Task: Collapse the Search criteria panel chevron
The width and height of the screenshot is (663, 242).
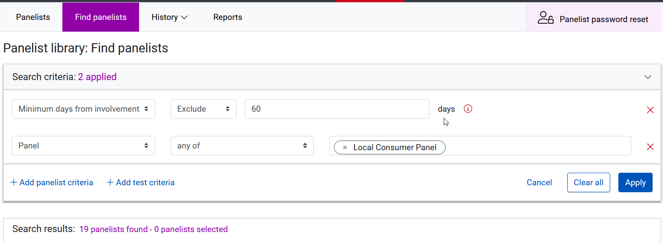Action: [x=648, y=77]
